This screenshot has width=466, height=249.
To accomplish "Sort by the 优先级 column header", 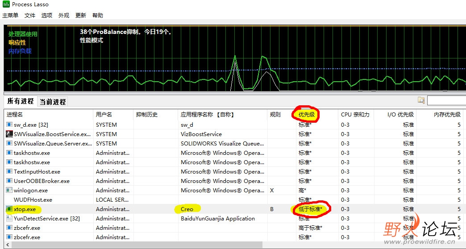I will [x=317, y=114].
